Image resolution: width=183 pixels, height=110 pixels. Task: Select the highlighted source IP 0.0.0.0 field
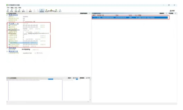pos(23,43)
